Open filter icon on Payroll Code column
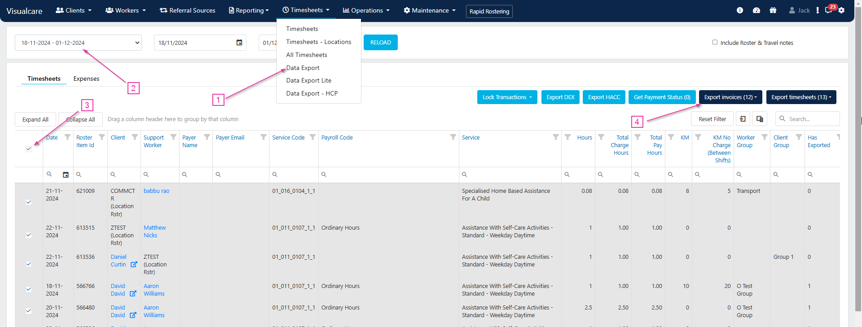Image resolution: width=862 pixels, height=327 pixels. point(453,137)
